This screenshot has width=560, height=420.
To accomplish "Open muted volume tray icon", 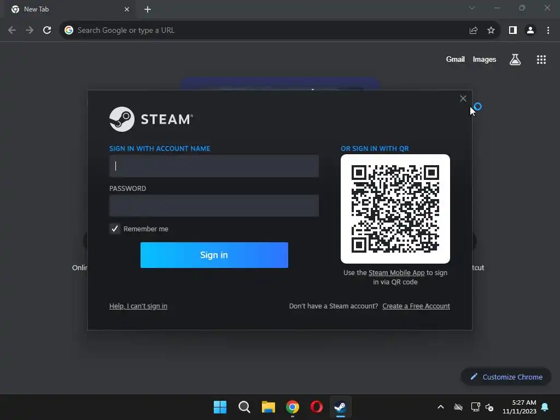I will 489,407.
